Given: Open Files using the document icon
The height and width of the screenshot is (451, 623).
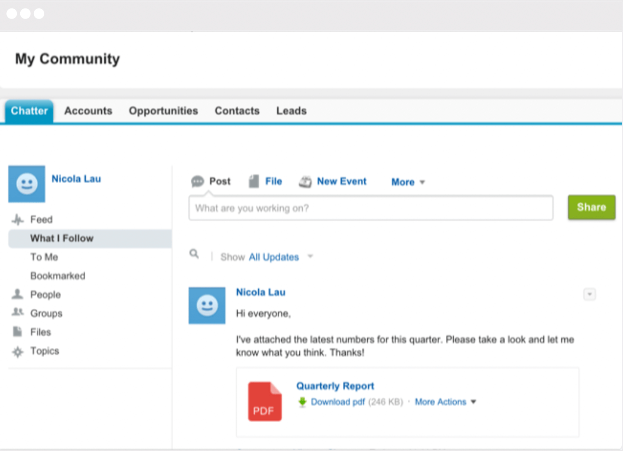Looking at the screenshot, I should click(x=17, y=331).
